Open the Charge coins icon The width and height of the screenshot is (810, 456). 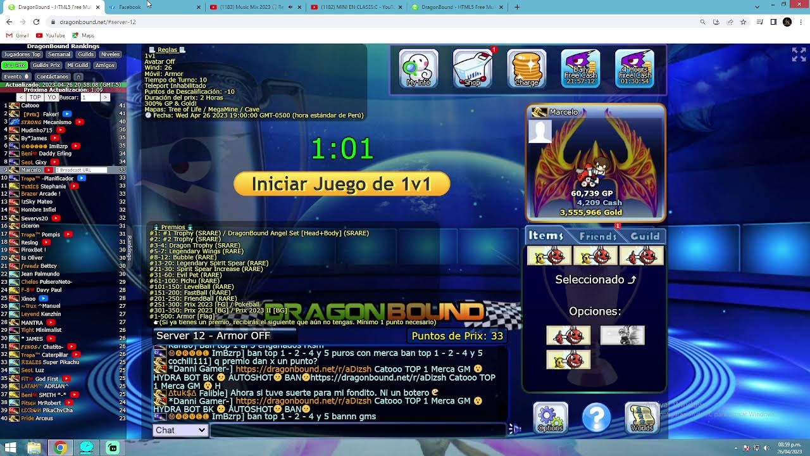pyautogui.click(x=526, y=68)
